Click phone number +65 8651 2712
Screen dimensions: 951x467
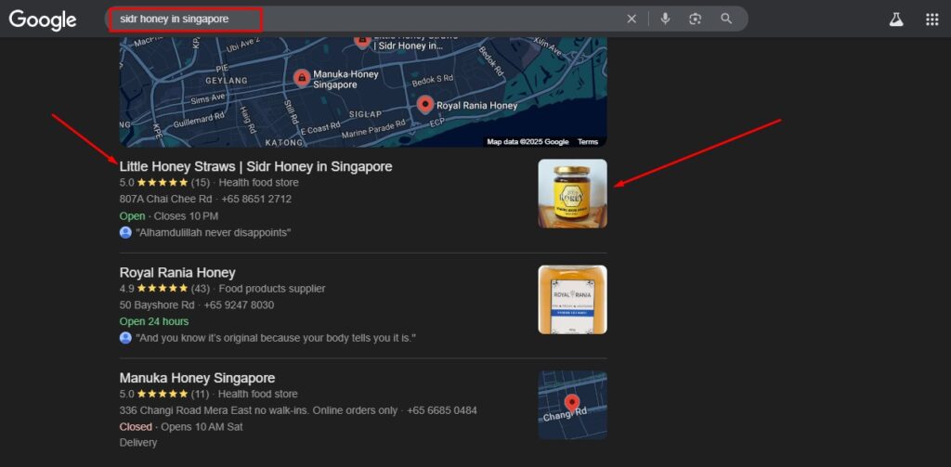pos(256,199)
